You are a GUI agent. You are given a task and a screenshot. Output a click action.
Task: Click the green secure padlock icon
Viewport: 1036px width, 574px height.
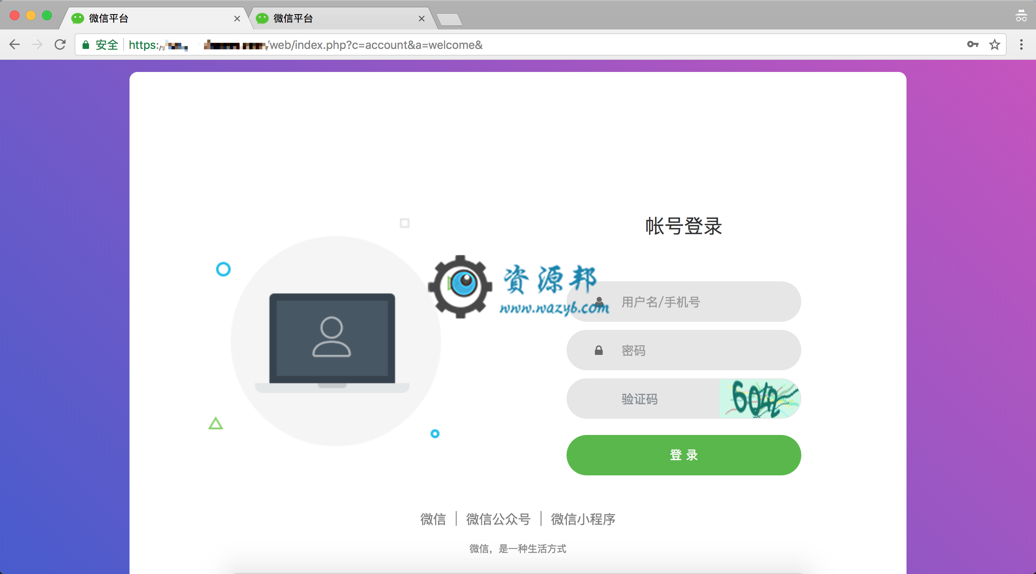coord(86,44)
